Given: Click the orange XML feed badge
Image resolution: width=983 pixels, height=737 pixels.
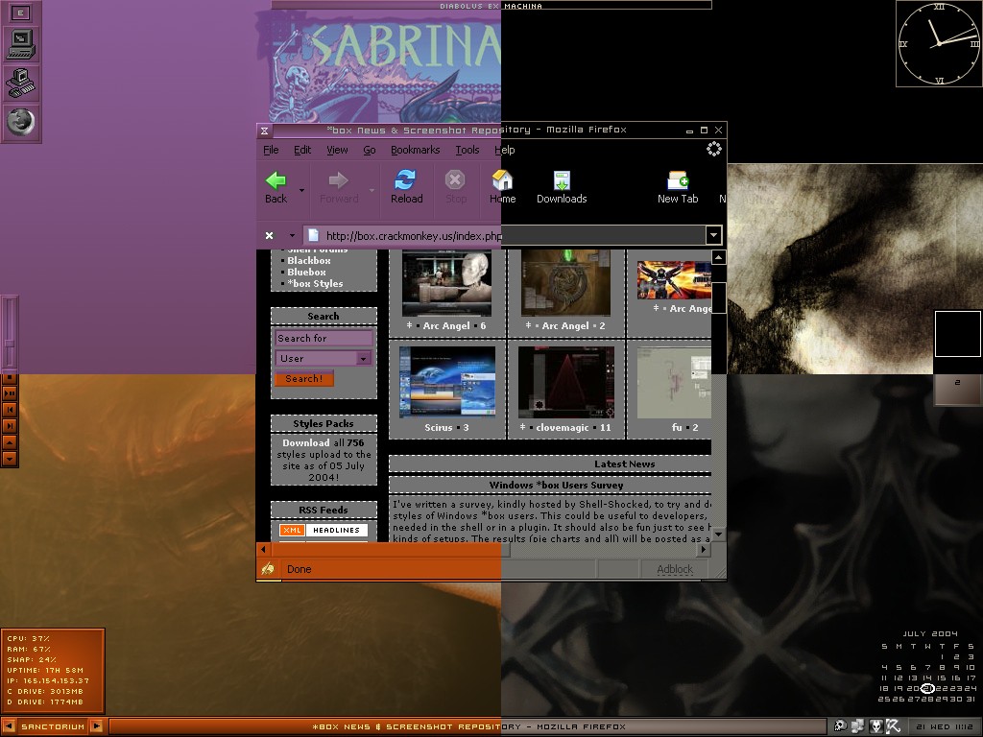Looking at the screenshot, I should click(x=292, y=530).
